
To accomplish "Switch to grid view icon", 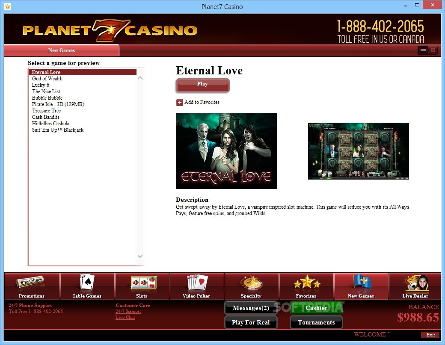I will click(433, 50).
